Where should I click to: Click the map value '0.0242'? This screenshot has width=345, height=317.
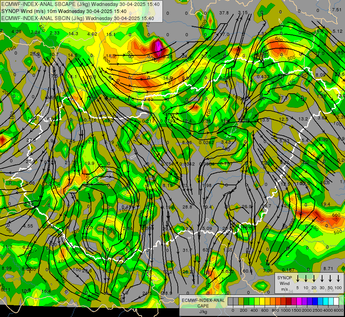click(207, 143)
